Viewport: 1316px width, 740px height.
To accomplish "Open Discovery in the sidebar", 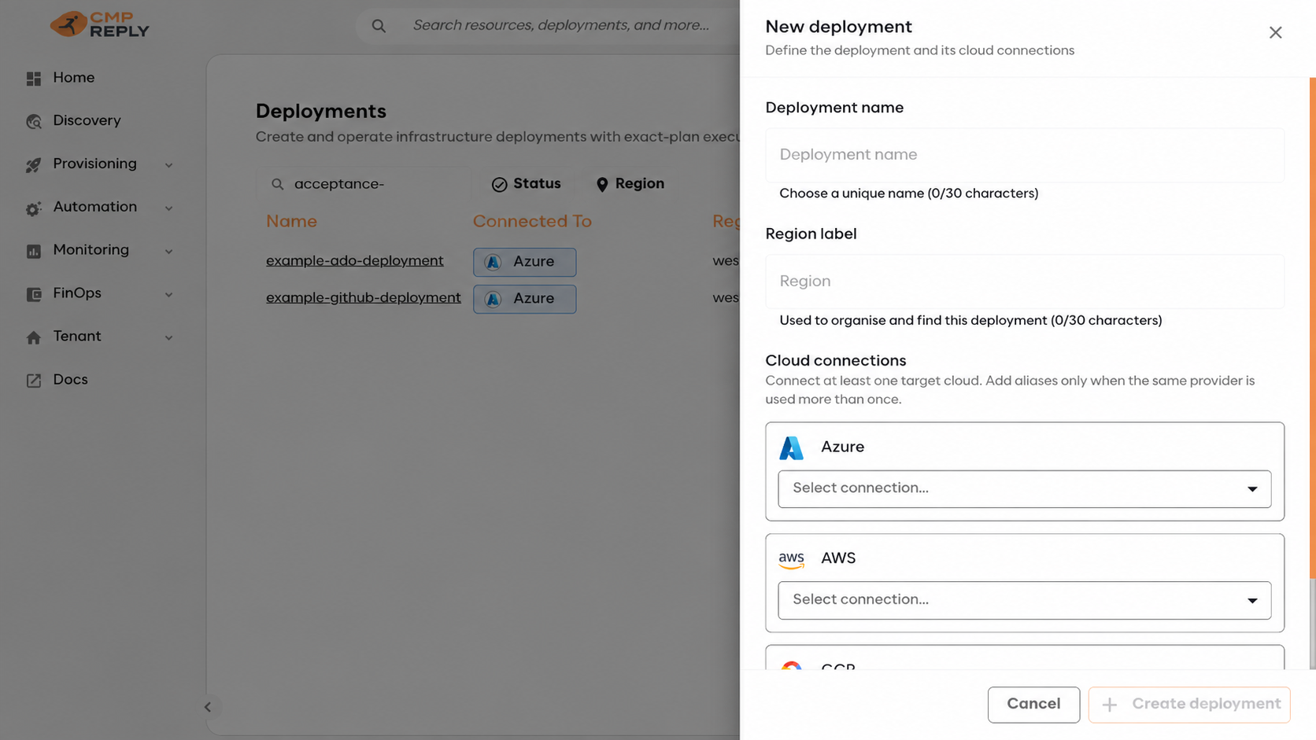I will [87, 121].
